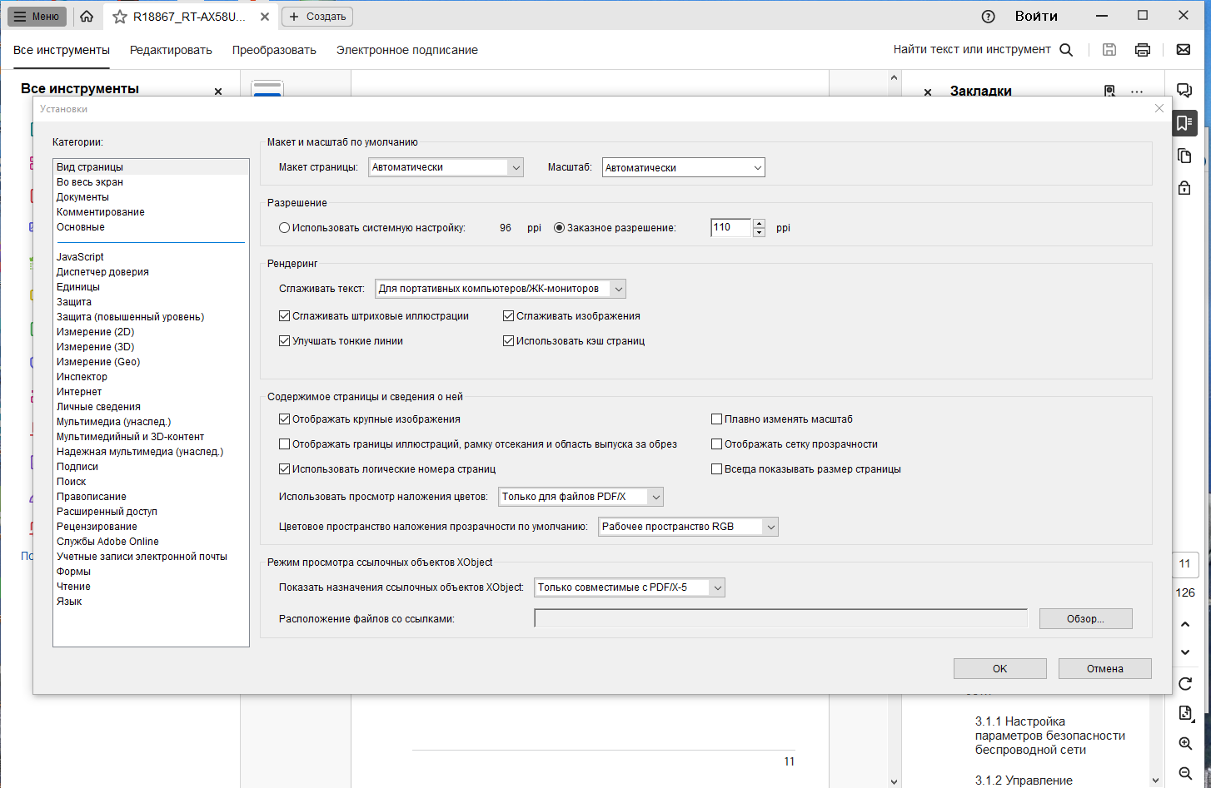Switch to Электронное подписание tab
This screenshot has height=788, width=1211.
click(407, 50)
